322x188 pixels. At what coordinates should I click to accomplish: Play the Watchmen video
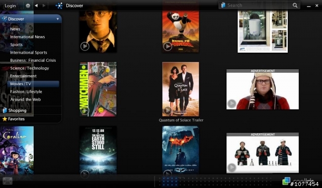85,111
